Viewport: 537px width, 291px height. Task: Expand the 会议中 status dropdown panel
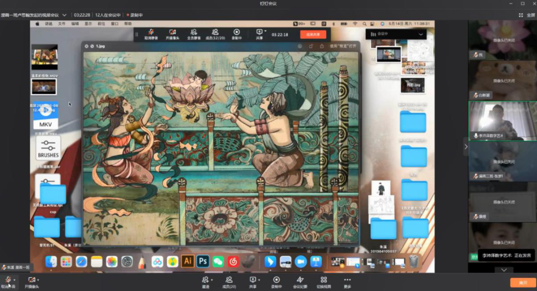pyautogui.click(x=421, y=34)
